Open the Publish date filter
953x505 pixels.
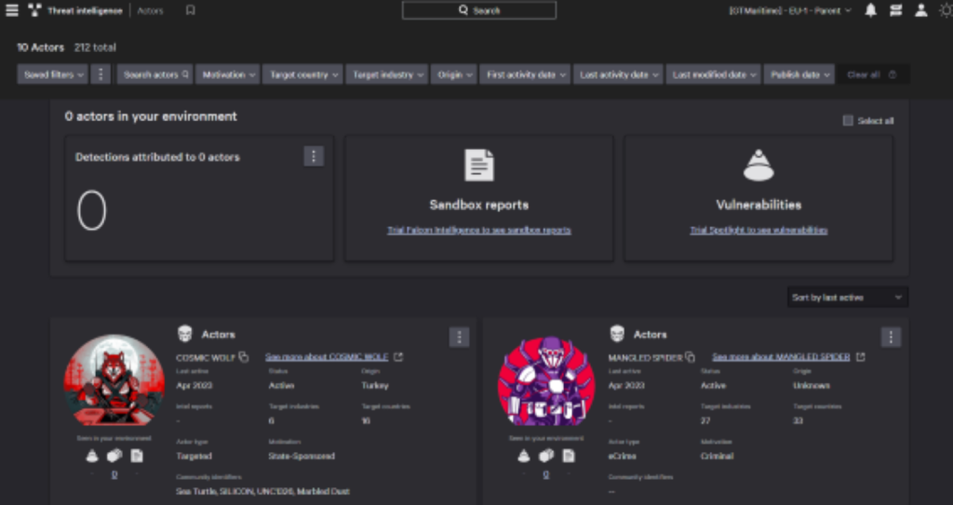(x=799, y=74)
